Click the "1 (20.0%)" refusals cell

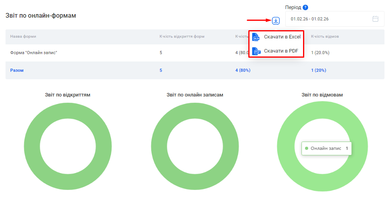[320, 53]
